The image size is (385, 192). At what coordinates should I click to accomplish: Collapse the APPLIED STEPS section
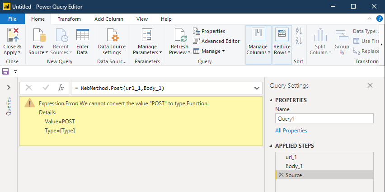(x=271, y=146)
